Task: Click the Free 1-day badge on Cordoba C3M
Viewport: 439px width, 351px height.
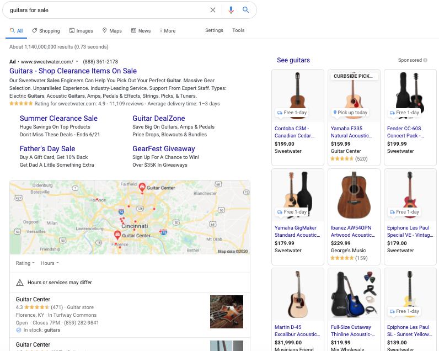Action: [x=292, y=113]
